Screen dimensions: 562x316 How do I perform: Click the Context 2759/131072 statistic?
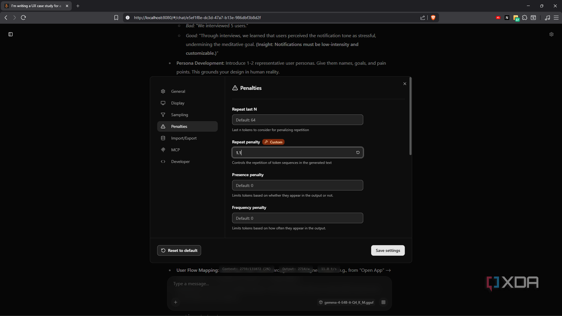(x=247, y=269)
